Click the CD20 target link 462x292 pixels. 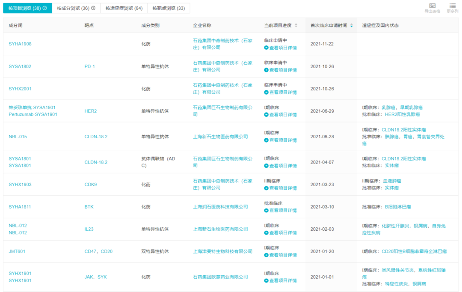coord(107,252)
